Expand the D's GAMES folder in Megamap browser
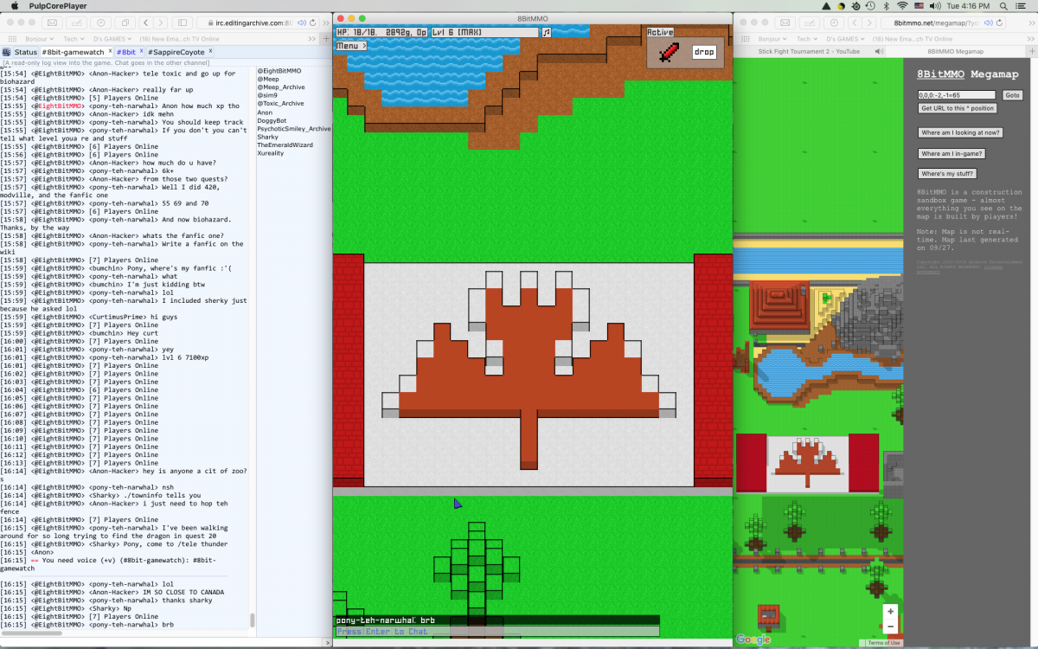 pyautogui.click(x=845, y=39)
